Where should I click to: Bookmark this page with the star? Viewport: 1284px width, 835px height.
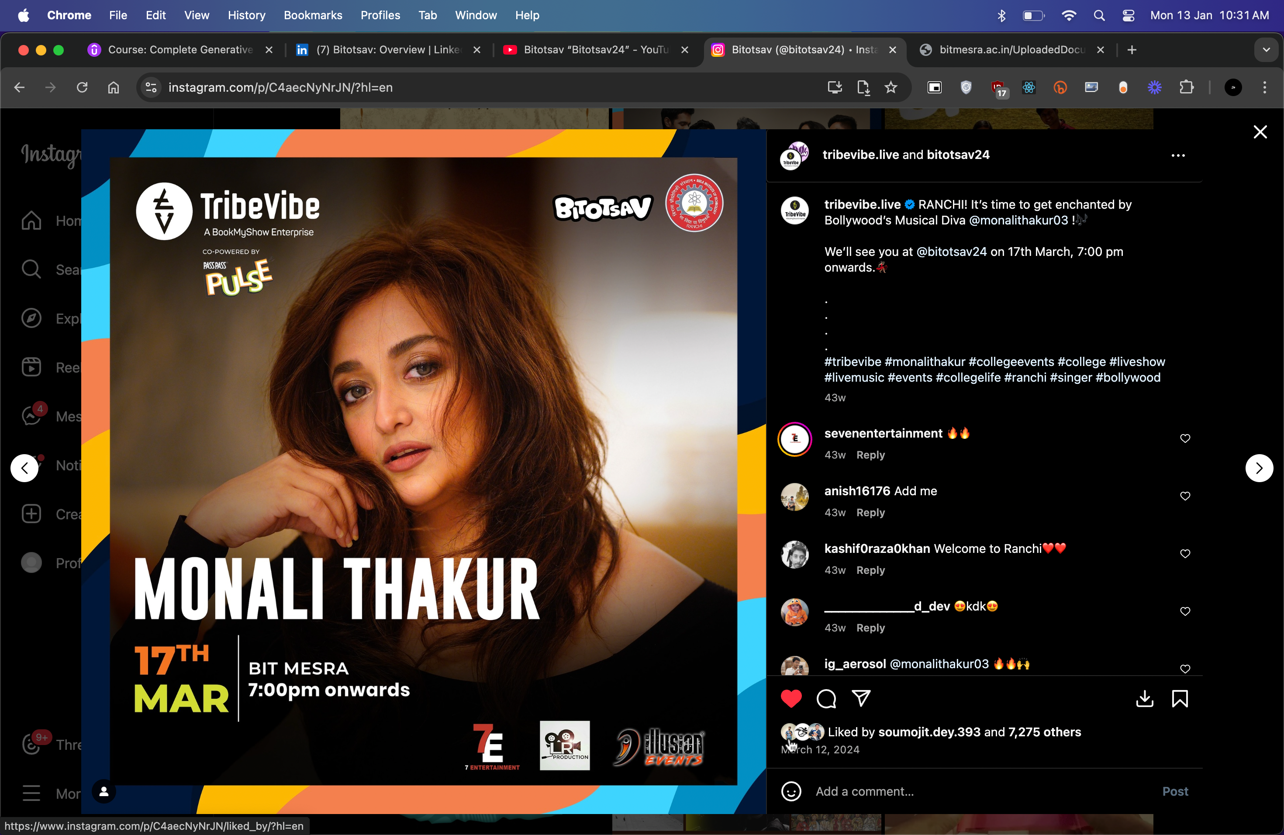[891, 87]
